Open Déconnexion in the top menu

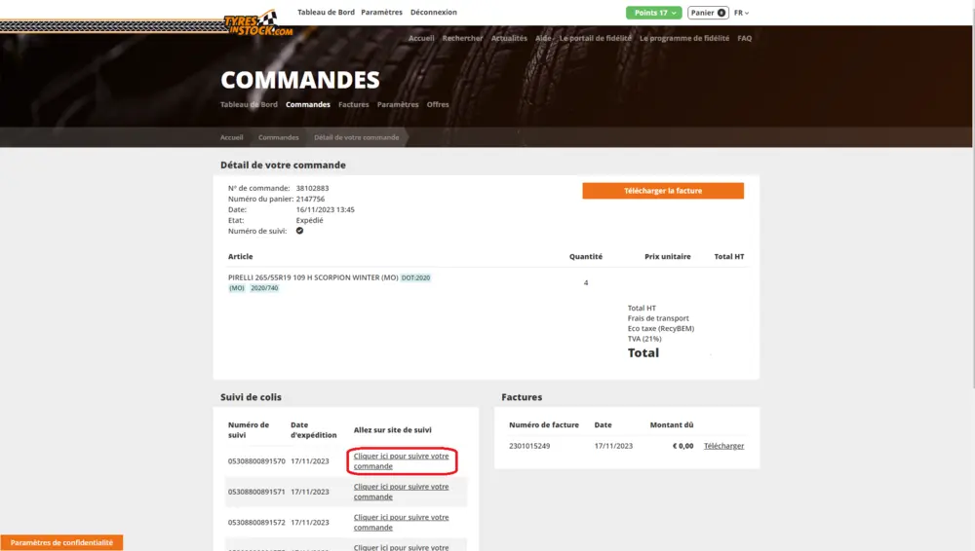pyautogui.click(x=433, y=13)
